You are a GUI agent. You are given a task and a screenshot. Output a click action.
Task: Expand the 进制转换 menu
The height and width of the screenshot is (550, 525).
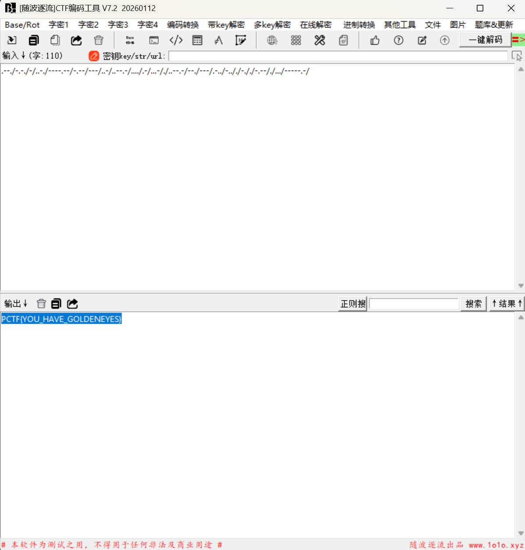tap(359, 25)
